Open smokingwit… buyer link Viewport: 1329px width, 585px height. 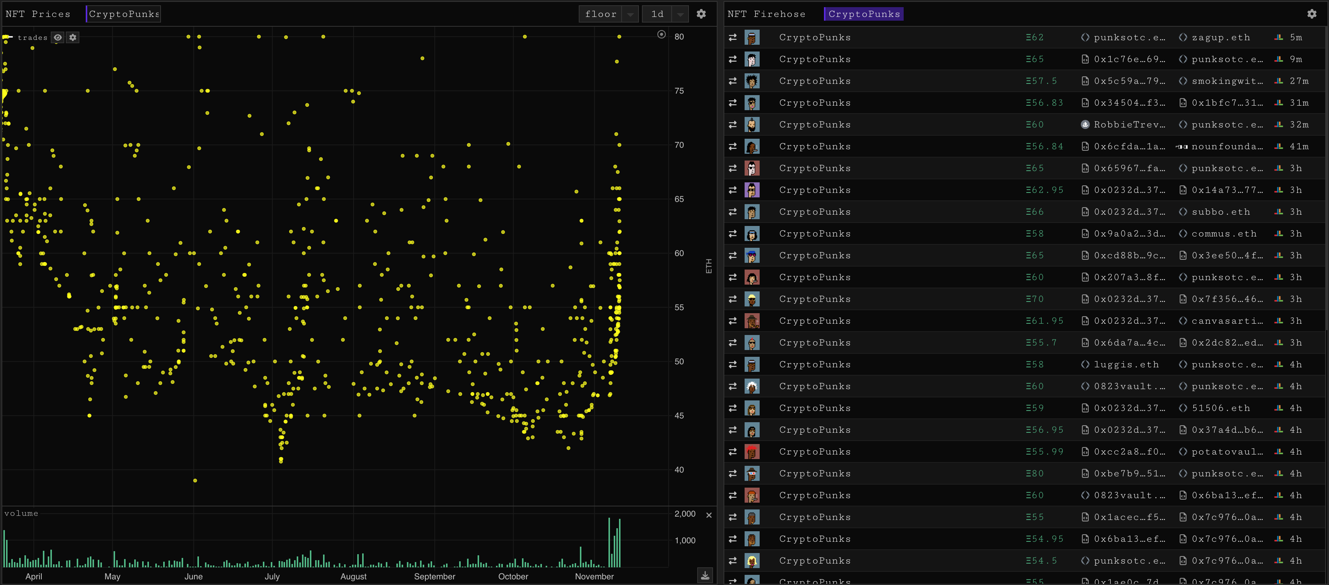pyautogui.click(x=1227, y=81)
